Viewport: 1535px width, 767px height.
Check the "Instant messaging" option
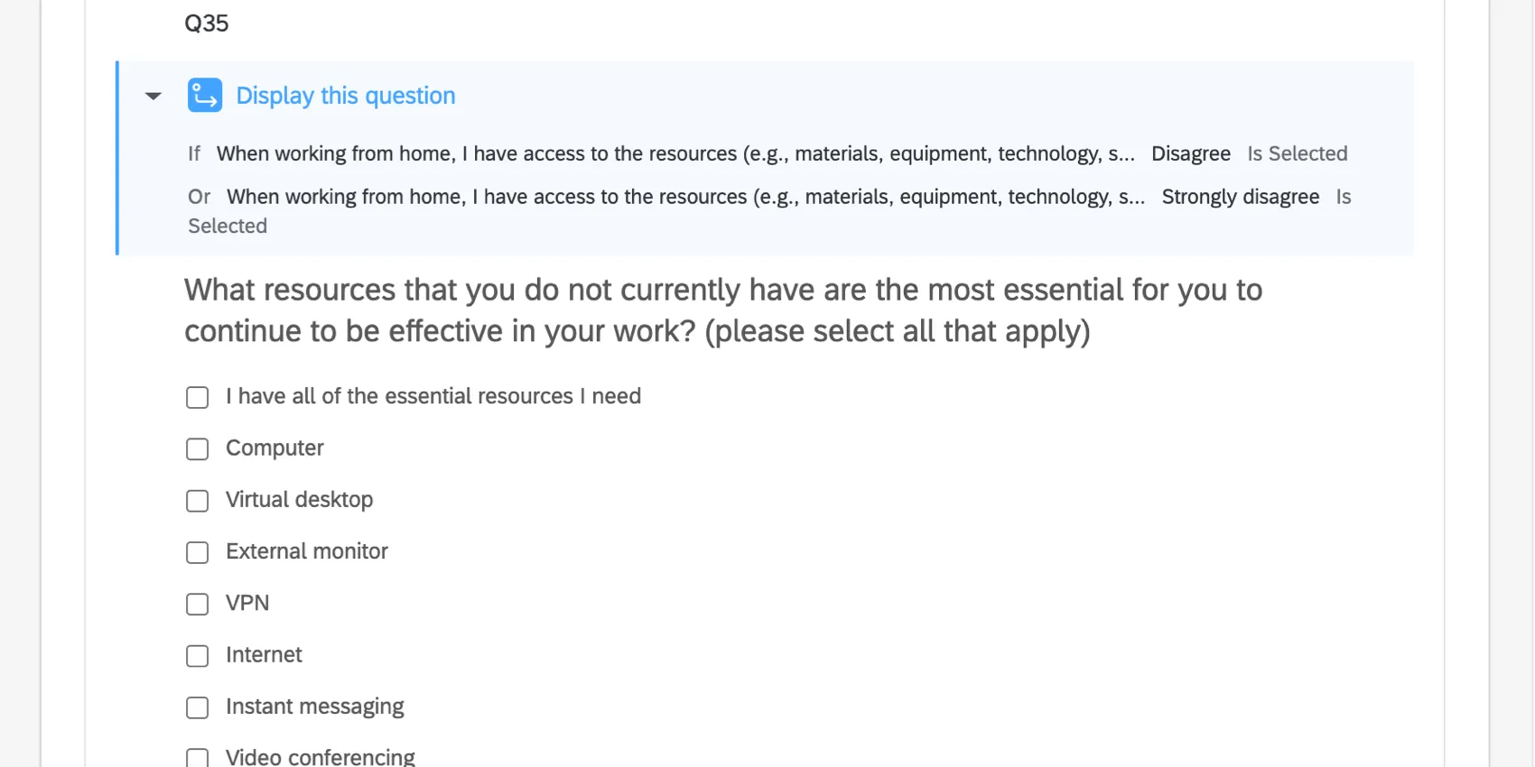[x=197, y=707]
